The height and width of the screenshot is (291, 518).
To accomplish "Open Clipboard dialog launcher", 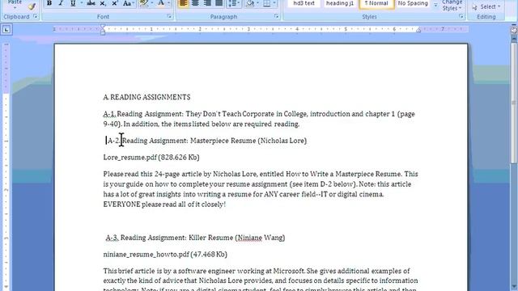I will tap(36, 16).
